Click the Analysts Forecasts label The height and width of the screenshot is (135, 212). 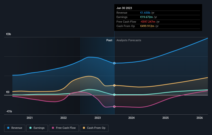point(129,40)
